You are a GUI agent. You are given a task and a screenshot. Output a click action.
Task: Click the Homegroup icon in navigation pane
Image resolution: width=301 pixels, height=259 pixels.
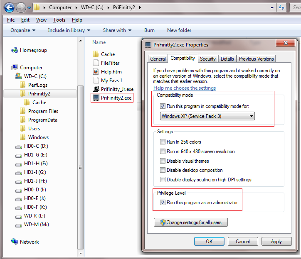point(15,50)
